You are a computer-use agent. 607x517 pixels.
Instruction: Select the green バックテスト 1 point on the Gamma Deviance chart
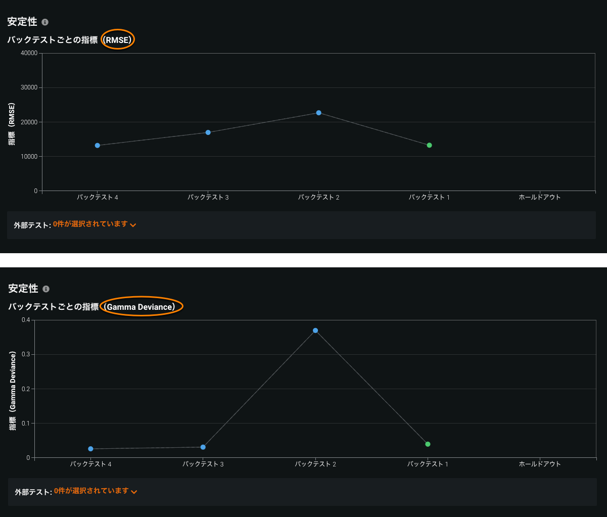(x=428, y=444)
